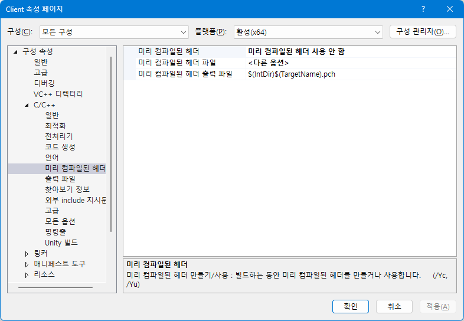This screenshot has width=464, height=321.
Task: Close the Client 속성 페이지 dialog
Action: (x=450, y=9)
